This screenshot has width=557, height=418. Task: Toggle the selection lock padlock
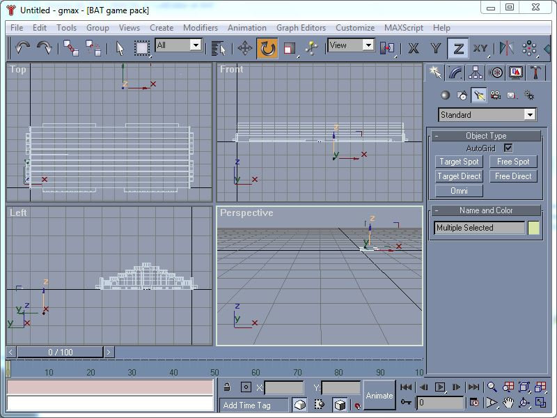(x=227, y=387)
